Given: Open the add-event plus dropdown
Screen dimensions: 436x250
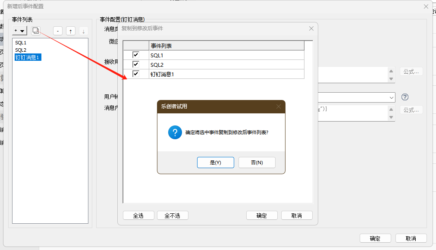Looking at the screenshot, I should pyautogui.click(x=19, y=31).
